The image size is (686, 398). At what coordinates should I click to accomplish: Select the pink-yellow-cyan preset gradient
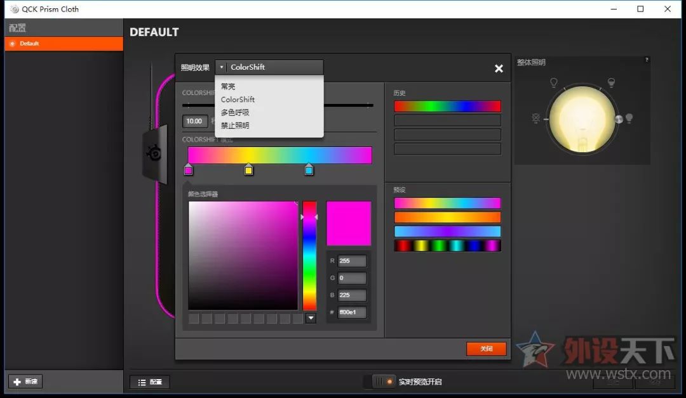click(x=447, y=203)
